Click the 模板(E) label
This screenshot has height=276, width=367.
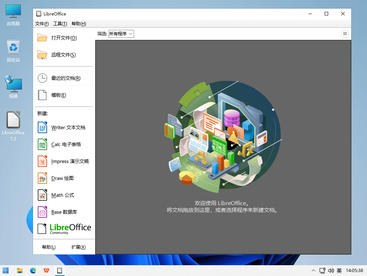59,95
